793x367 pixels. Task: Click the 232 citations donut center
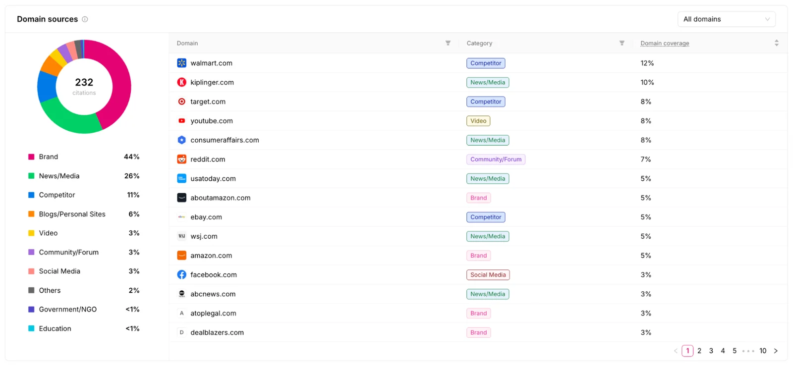(x=84, y=86)
